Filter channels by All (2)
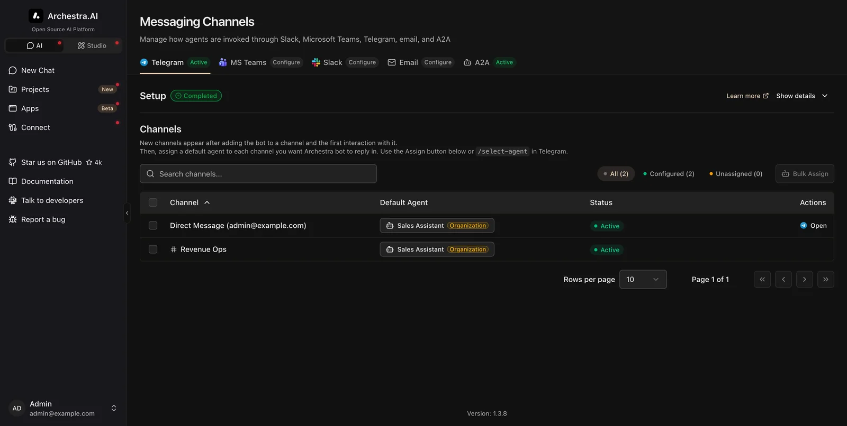 (616, 174)
